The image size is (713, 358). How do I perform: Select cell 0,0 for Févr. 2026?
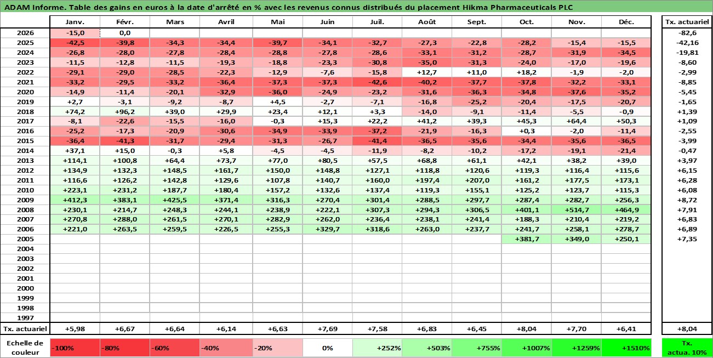click(124, 33)
